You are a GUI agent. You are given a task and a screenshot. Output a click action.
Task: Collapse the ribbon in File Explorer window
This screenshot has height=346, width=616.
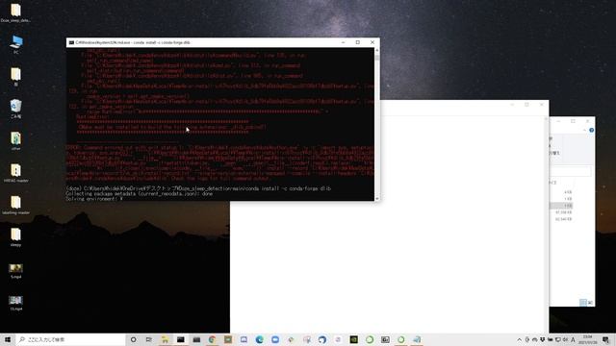pos(584,130)
